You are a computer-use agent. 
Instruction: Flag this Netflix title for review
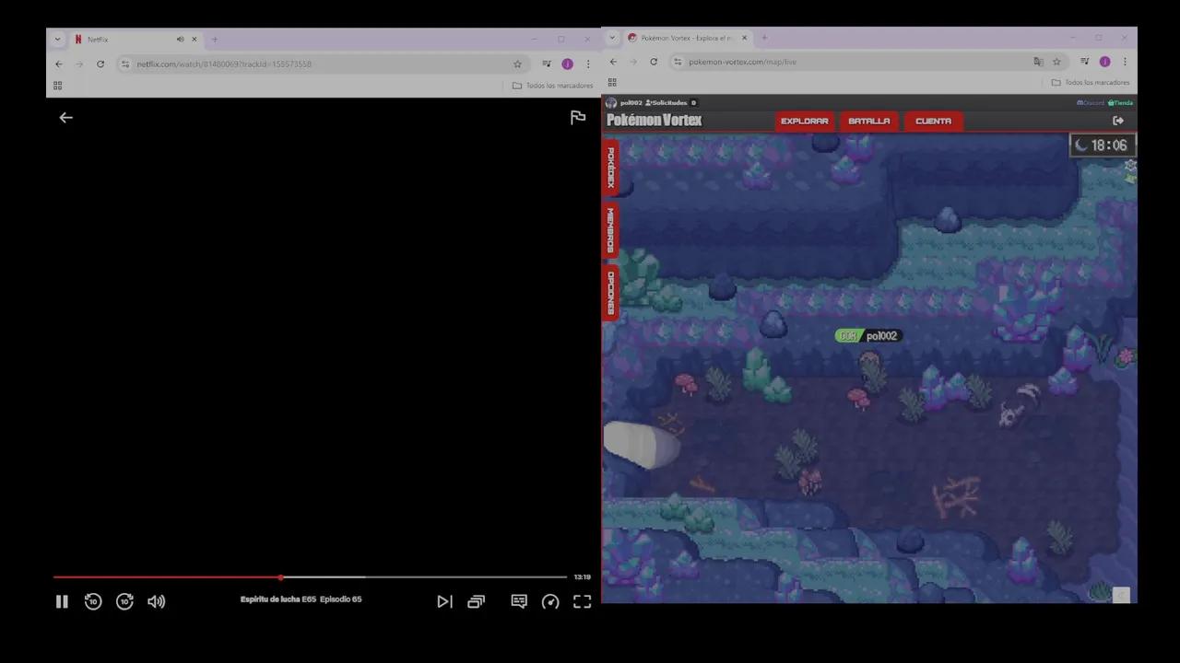pyautogui.click(x=578, y=117)
